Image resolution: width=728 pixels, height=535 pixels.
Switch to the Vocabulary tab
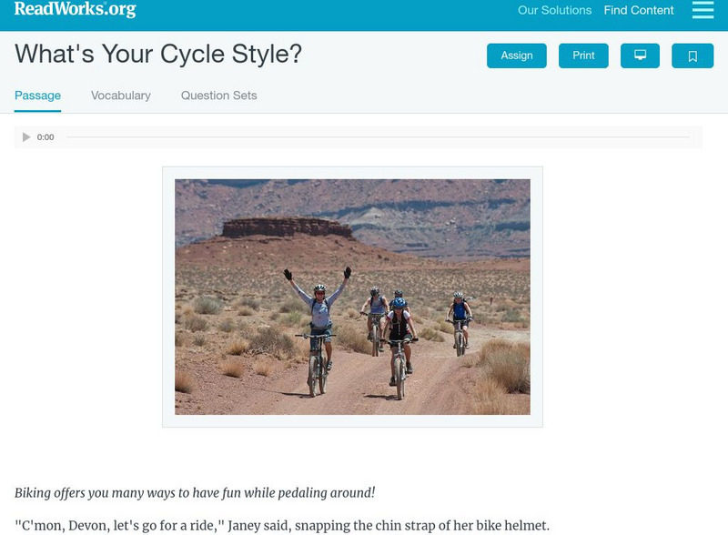[121, 96]
